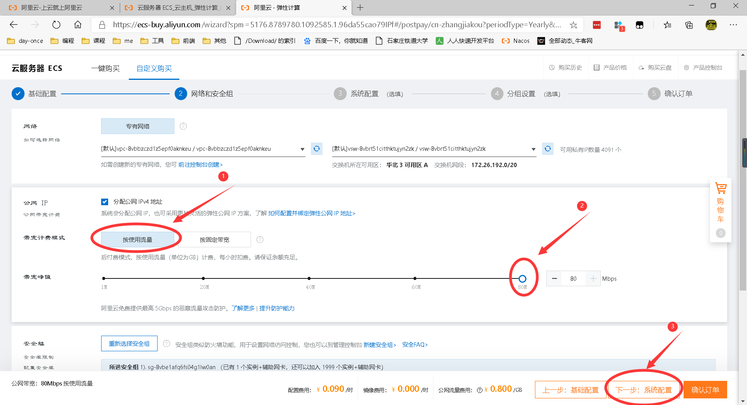Open the 工具 bookmark folder
The image size is (747, 405).
[152, 40]
